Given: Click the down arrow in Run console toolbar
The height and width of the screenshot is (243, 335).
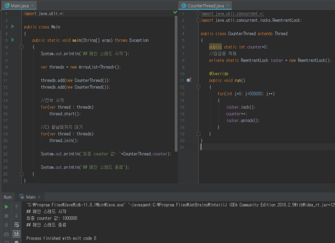Looking at the screenshot, I should [17, 216].
